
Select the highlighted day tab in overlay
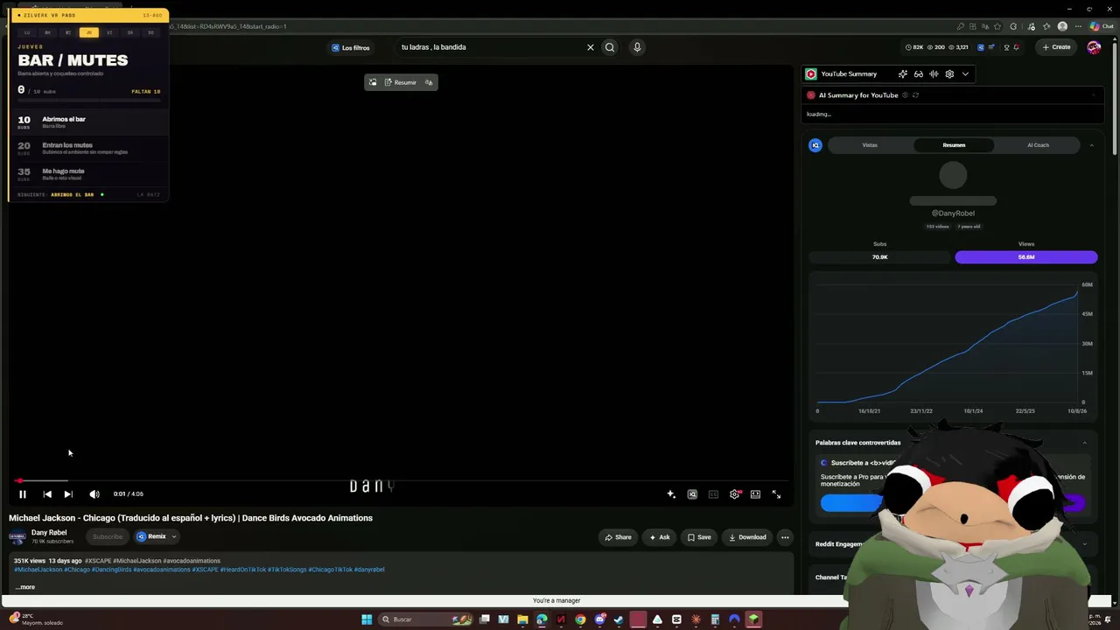(88, 32)
